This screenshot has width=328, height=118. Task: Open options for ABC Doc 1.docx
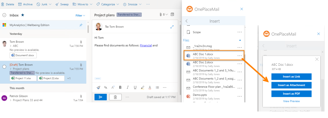pos(239,56)
